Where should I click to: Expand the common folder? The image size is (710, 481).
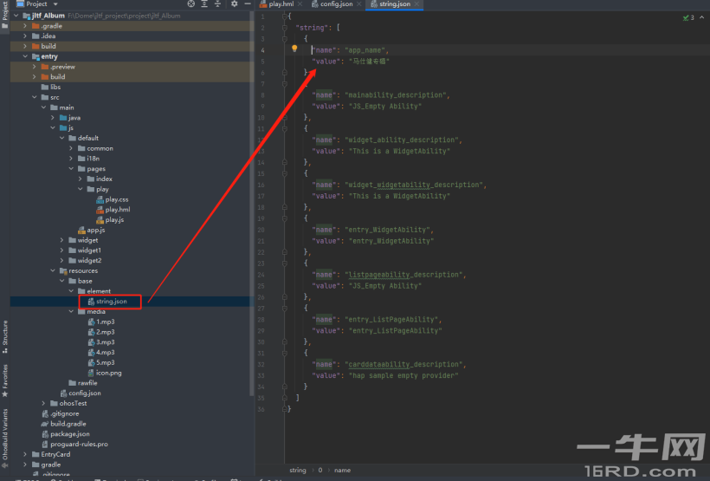tap(71, 148)
